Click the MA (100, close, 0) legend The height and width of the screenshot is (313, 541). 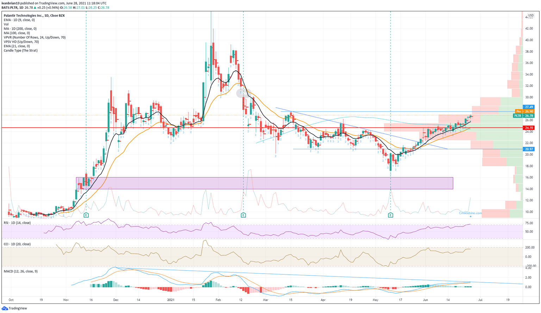click(17, 33)
